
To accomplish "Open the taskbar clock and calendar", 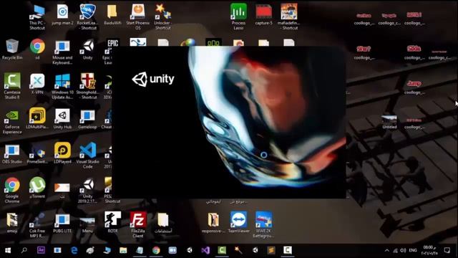I will [429, 250].
